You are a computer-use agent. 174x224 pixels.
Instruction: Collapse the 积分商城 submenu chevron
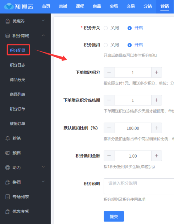[43, 35]
